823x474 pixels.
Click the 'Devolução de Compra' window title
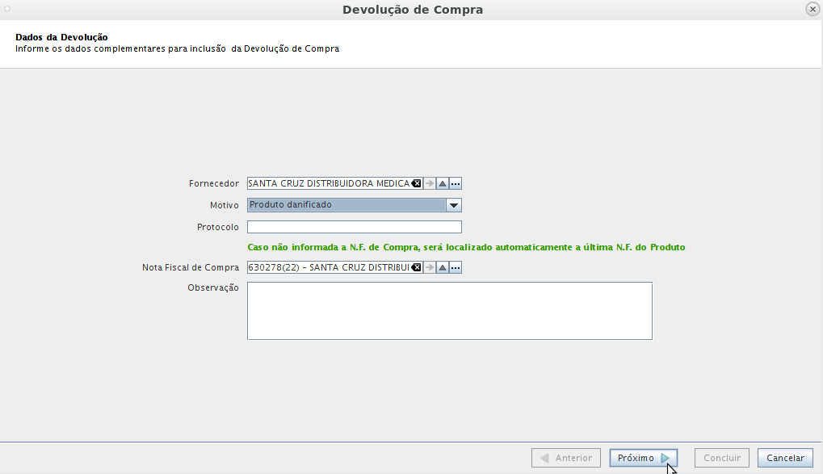tap(413, 10)
